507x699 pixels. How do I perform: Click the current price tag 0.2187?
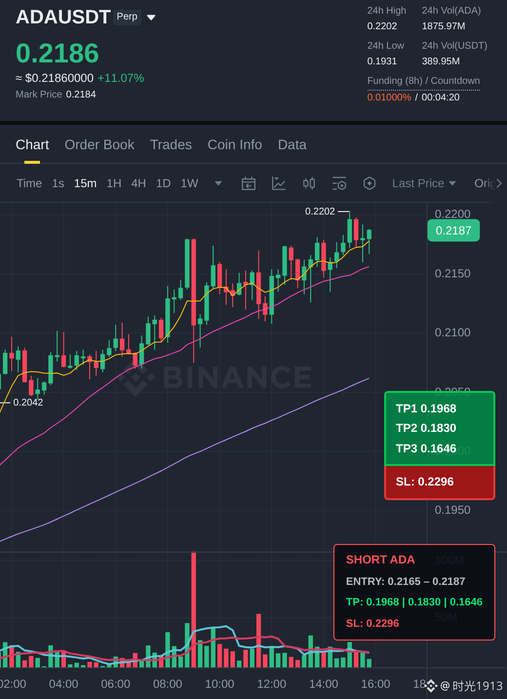453,231
